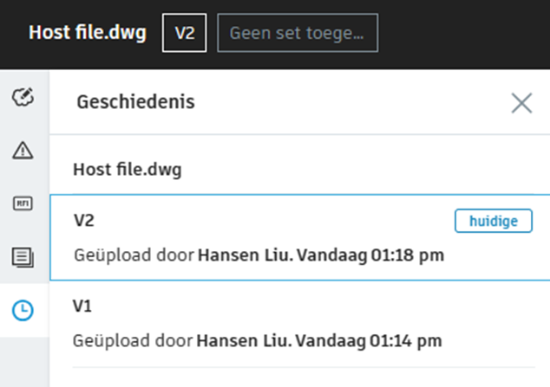Toggle the History clock icon
This screenshot has height=387, width=550.
coord(23,309)
